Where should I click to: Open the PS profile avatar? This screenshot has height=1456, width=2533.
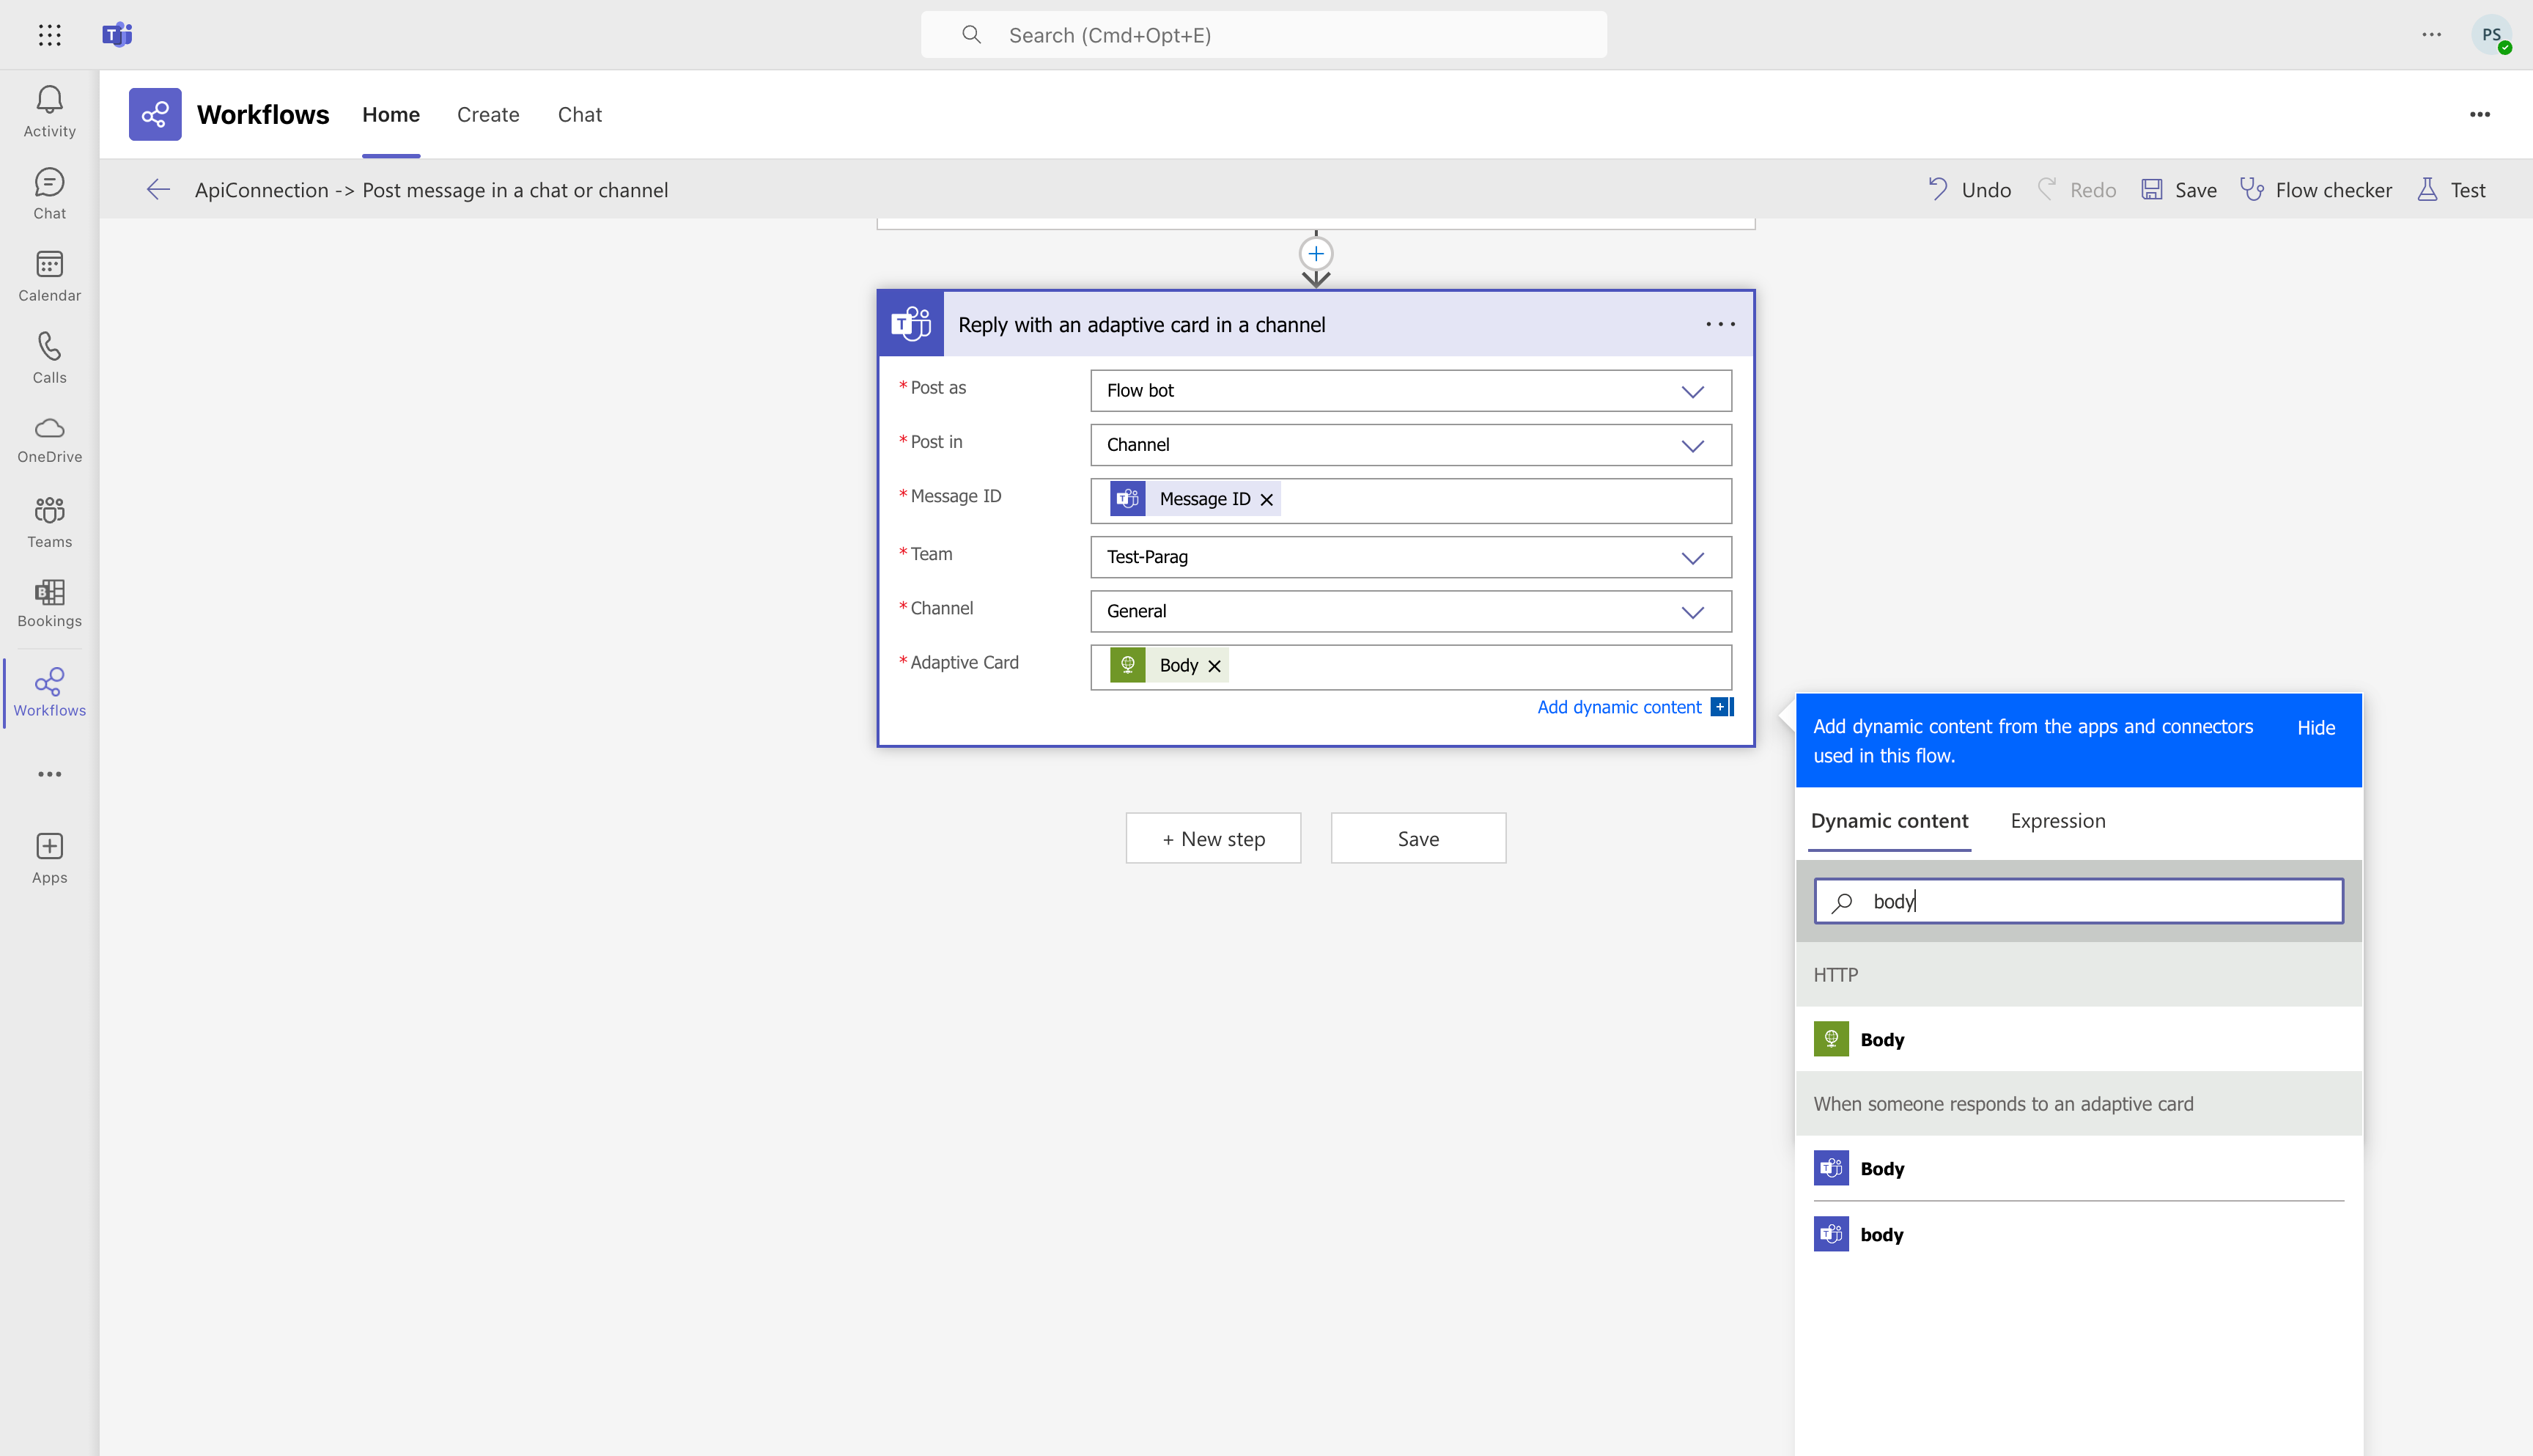click(x=2491, y=35)
